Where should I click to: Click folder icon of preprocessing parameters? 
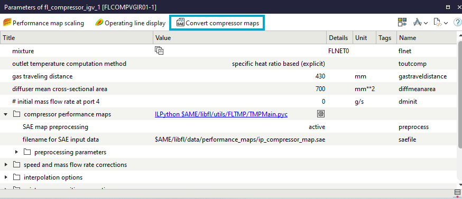[27, 152]
